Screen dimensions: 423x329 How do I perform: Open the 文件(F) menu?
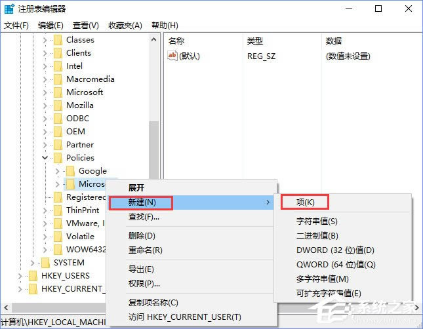coord(16,26)
